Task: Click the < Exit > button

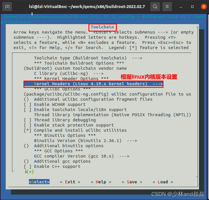Action: tap(70, 182)
